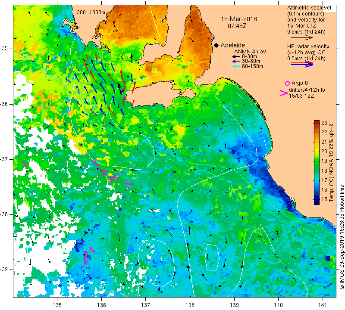Click the HF radar red-blue velocity arrow
This screenshot has width=345, height=310.
[x=302, y=64]
